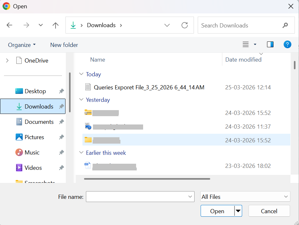This screenshot has height=225, width=299.
Task: Open view options dropdown arrow
Action: click(255, 44)
